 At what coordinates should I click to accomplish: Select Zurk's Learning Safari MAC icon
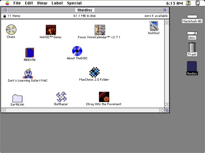[28, 73]
